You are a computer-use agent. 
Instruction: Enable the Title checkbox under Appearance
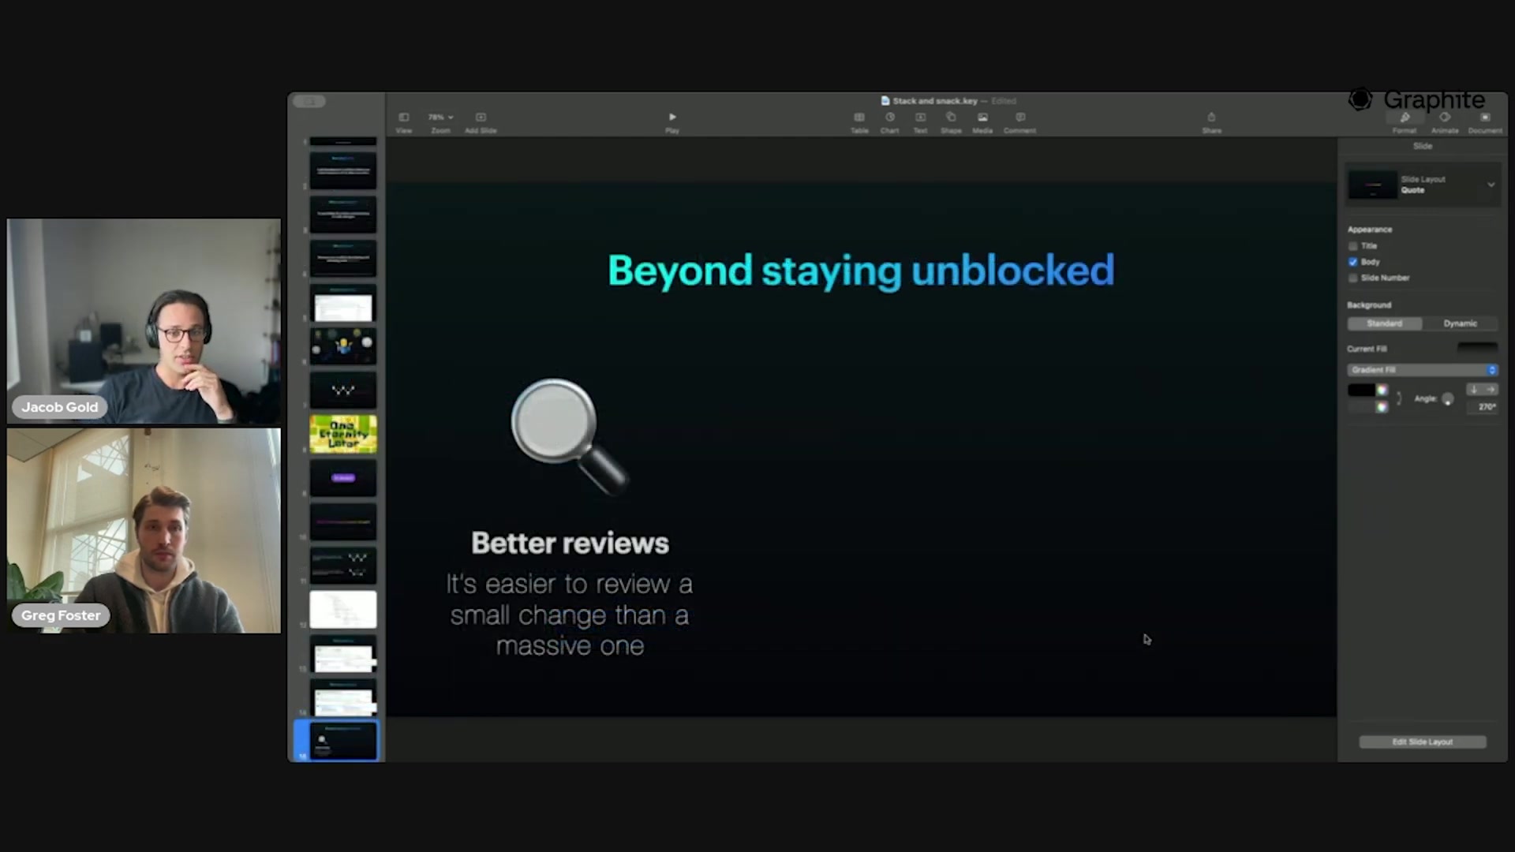1353,246
